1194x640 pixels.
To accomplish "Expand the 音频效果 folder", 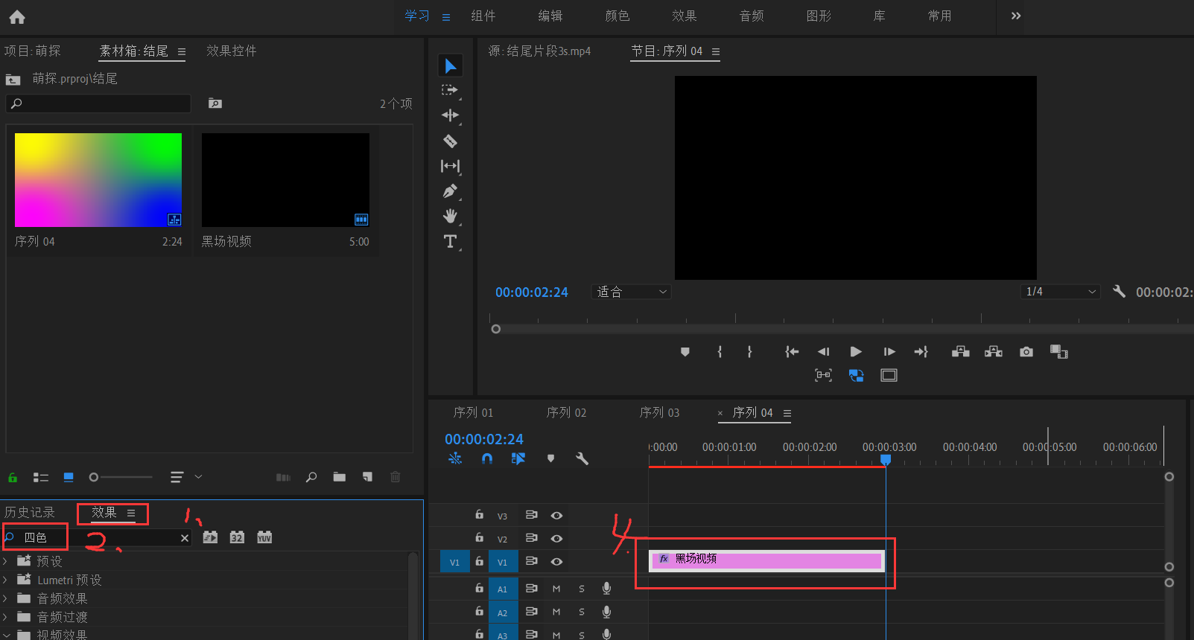I will coord(6,598).
